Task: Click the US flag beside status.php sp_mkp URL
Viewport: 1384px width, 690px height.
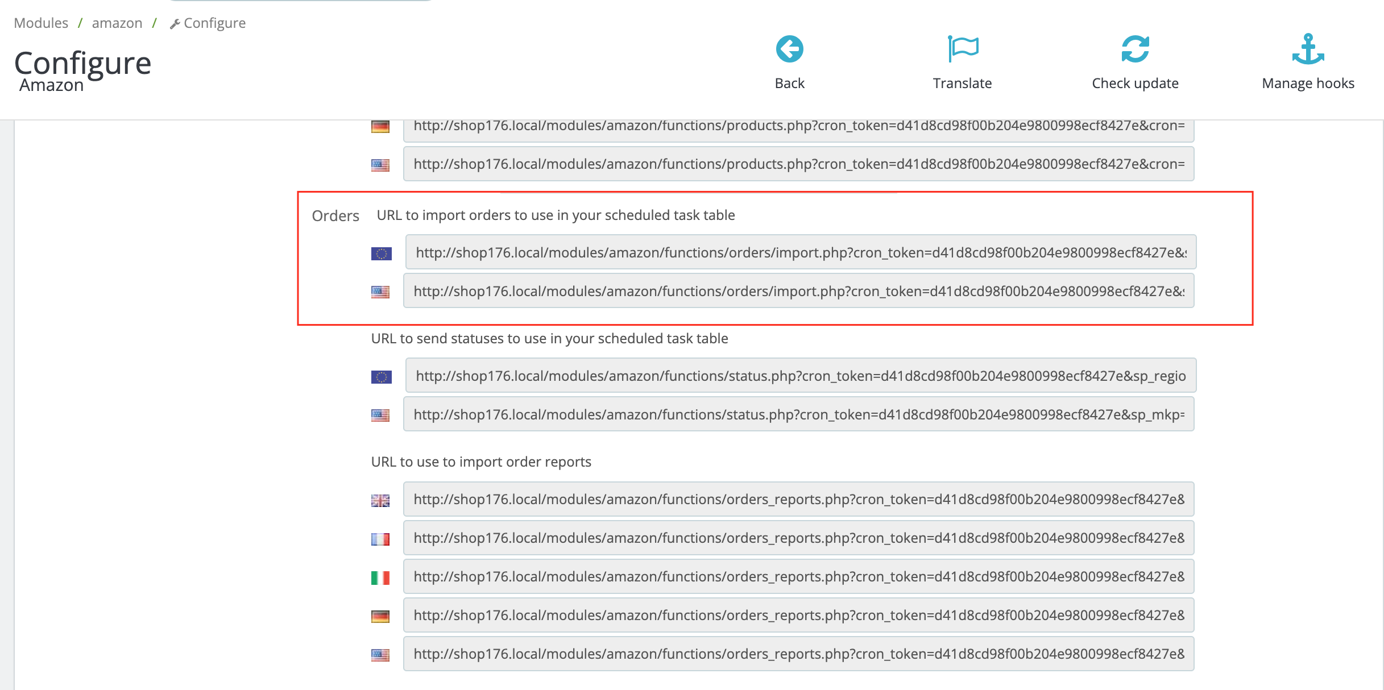Action: click(x=380, y=415)
